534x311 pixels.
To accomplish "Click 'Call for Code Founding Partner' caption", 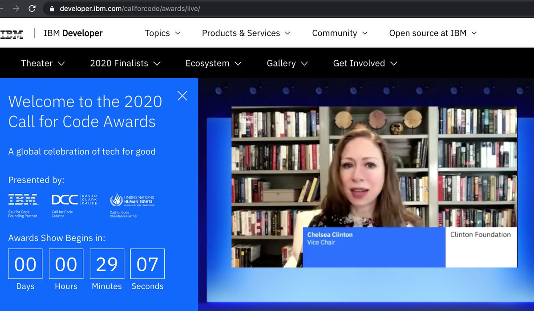I will [x=23, y=214].
